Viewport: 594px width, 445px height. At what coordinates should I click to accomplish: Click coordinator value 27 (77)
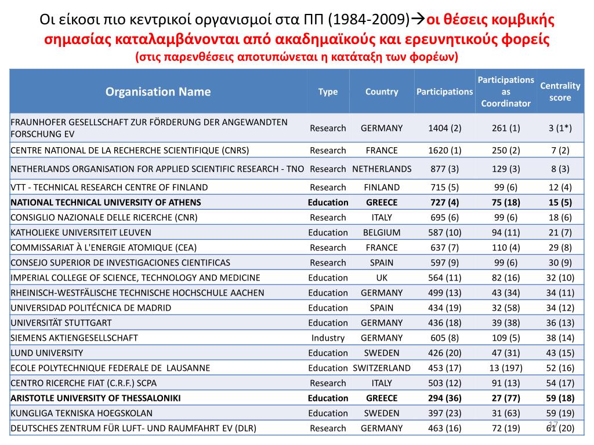click(506, 398)
